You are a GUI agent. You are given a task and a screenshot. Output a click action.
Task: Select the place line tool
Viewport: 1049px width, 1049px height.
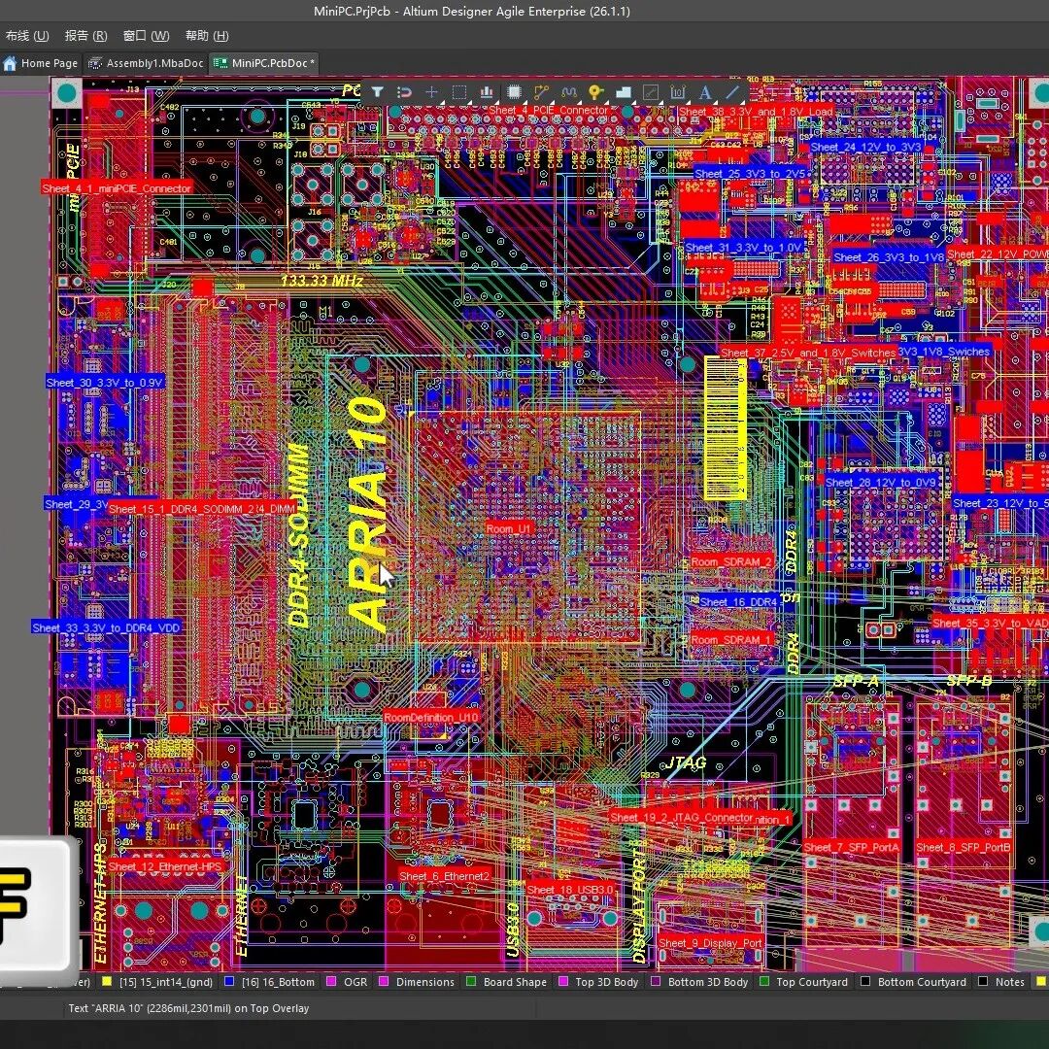732,92
